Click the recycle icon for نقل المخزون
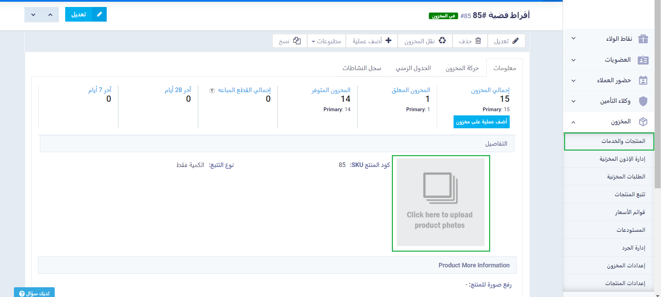The width and height of the screenshot is (661, 297). point(442,40)
